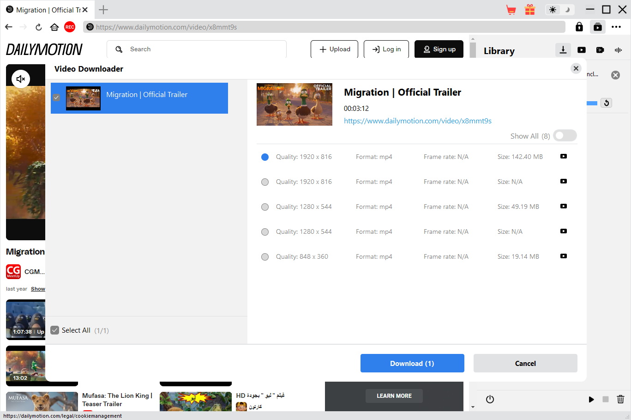Screen dimensions: 631x420
Task: Close the Video Downloader dialog
Action: [576, 68]
